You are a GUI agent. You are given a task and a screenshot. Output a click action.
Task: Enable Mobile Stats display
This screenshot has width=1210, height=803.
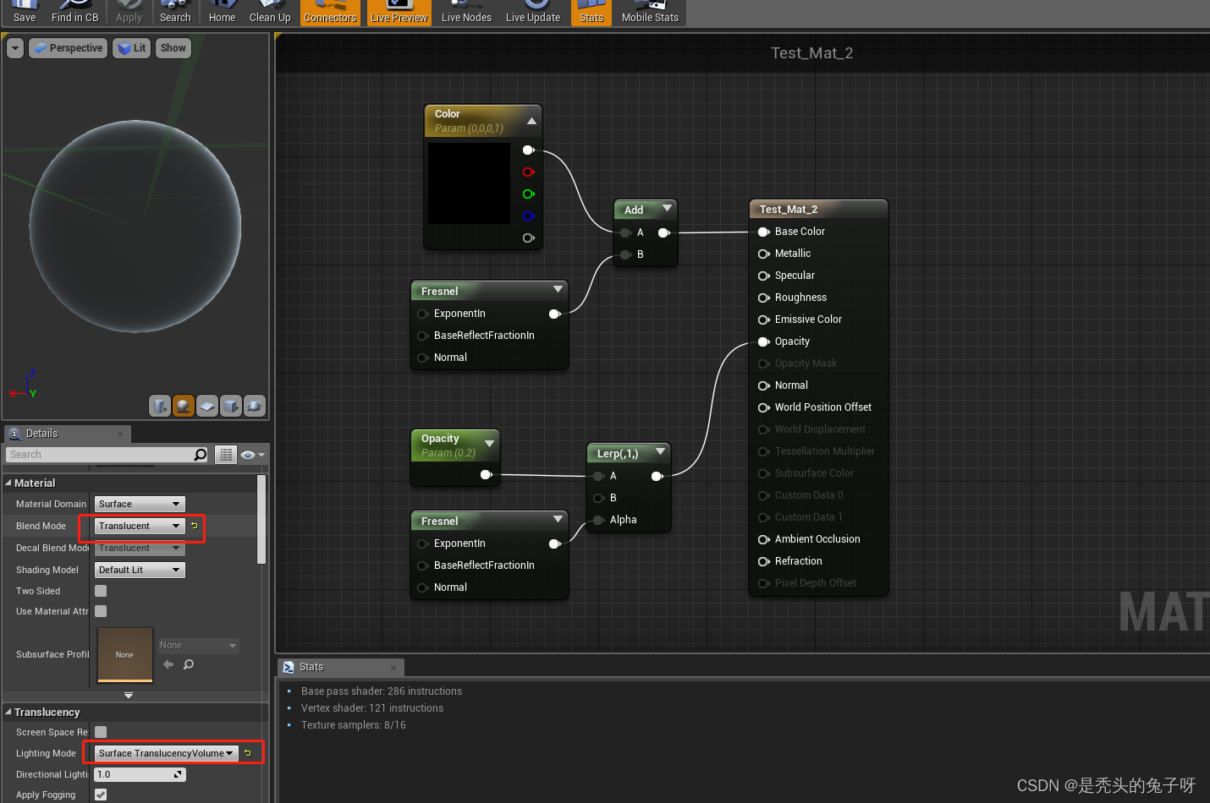point(649,13)
